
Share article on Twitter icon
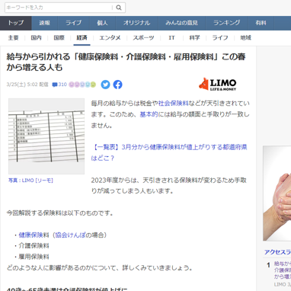point(105,85)
